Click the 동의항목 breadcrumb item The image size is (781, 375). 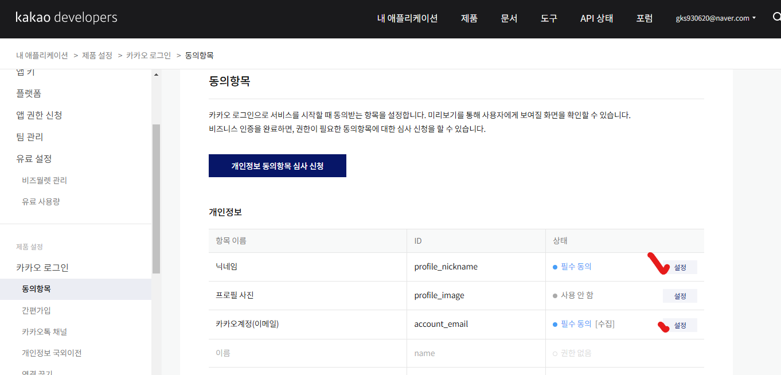(x=199, y=56)
